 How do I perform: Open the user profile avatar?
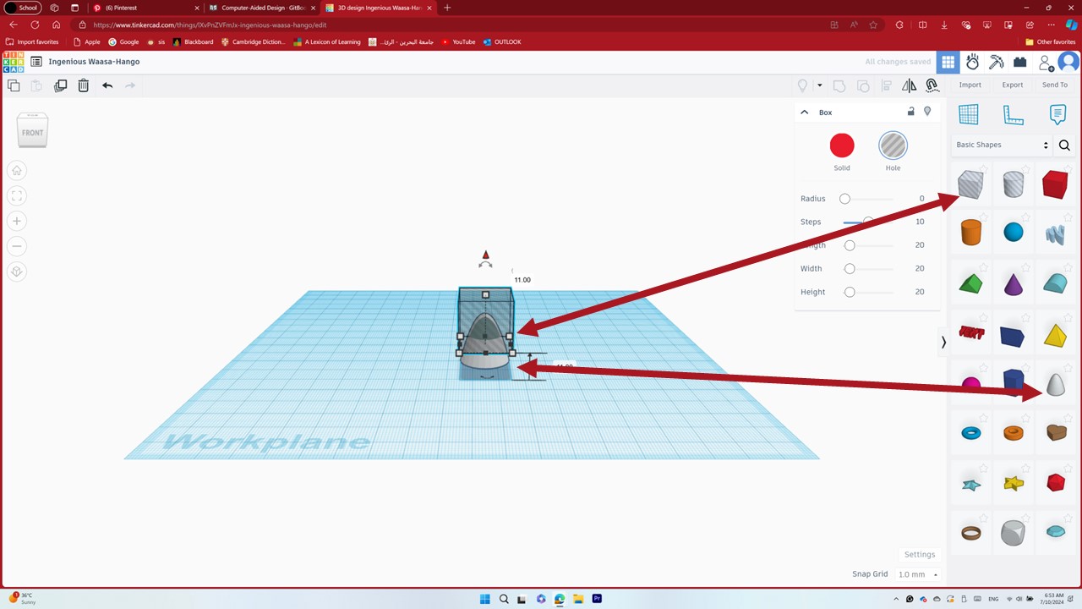[1068, 62]
